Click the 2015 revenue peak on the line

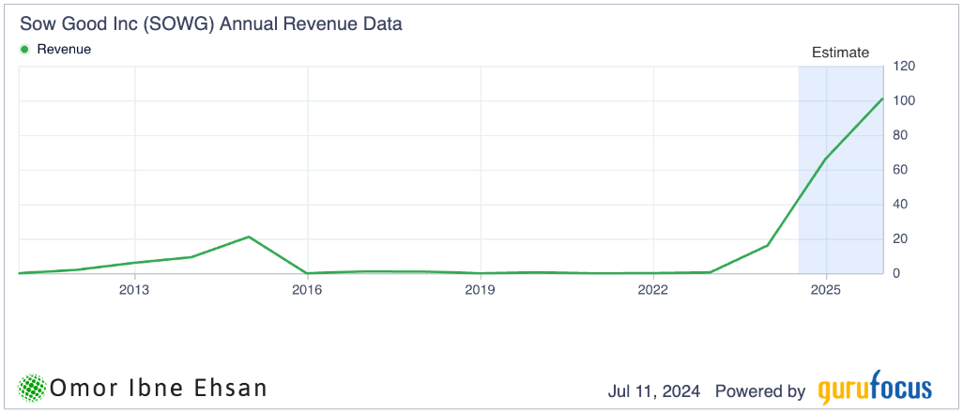pos(249,237)
